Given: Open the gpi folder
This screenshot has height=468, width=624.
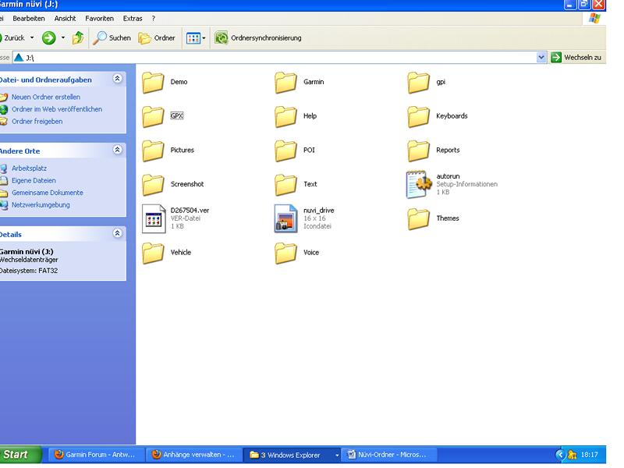Looking at the screenshot, I should [426, 82].
